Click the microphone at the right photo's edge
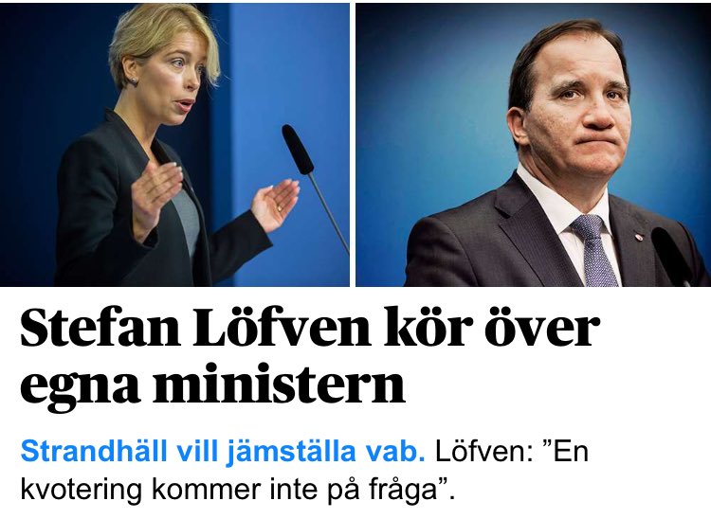This screenshot has height=519, width=711. pyautogui.click(x=672, y=257)
